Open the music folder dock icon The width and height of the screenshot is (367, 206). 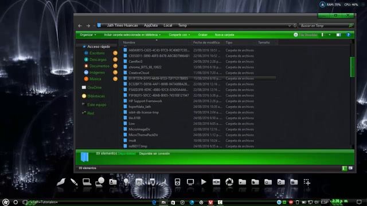[x=281, y=182]
